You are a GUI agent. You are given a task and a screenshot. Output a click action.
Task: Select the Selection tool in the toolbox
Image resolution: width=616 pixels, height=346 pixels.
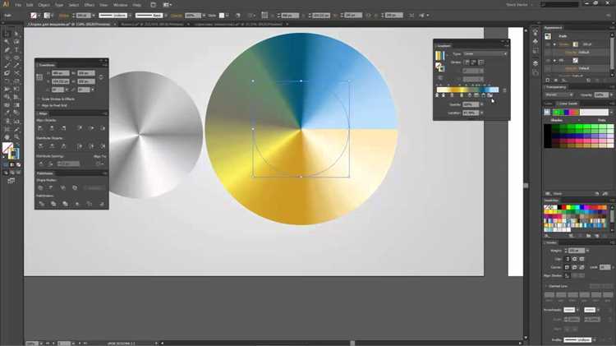pyautogui.click(x=6, y=34)
